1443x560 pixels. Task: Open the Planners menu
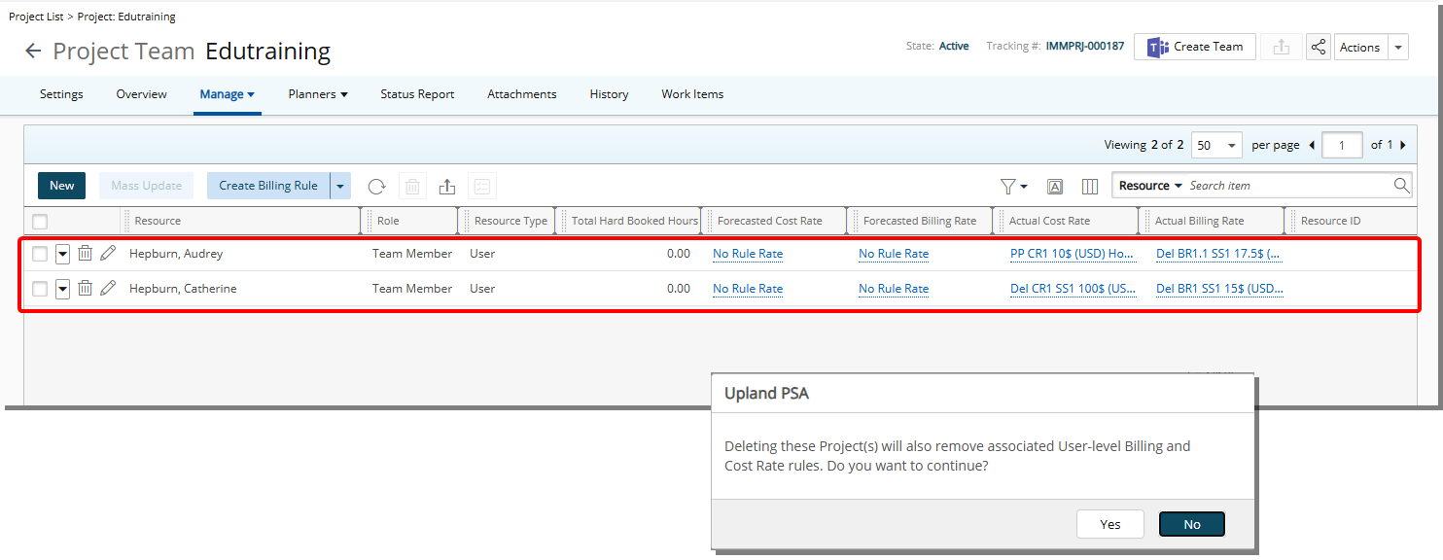[x=317, y=94]
